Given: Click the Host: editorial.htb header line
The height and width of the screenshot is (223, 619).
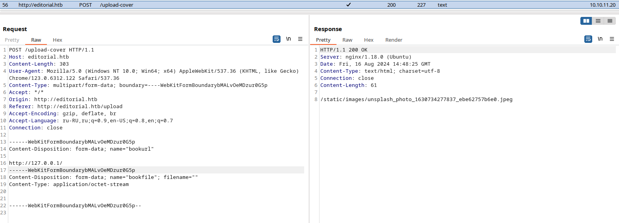Looking at the screenshot, I should tap(39, 57).
